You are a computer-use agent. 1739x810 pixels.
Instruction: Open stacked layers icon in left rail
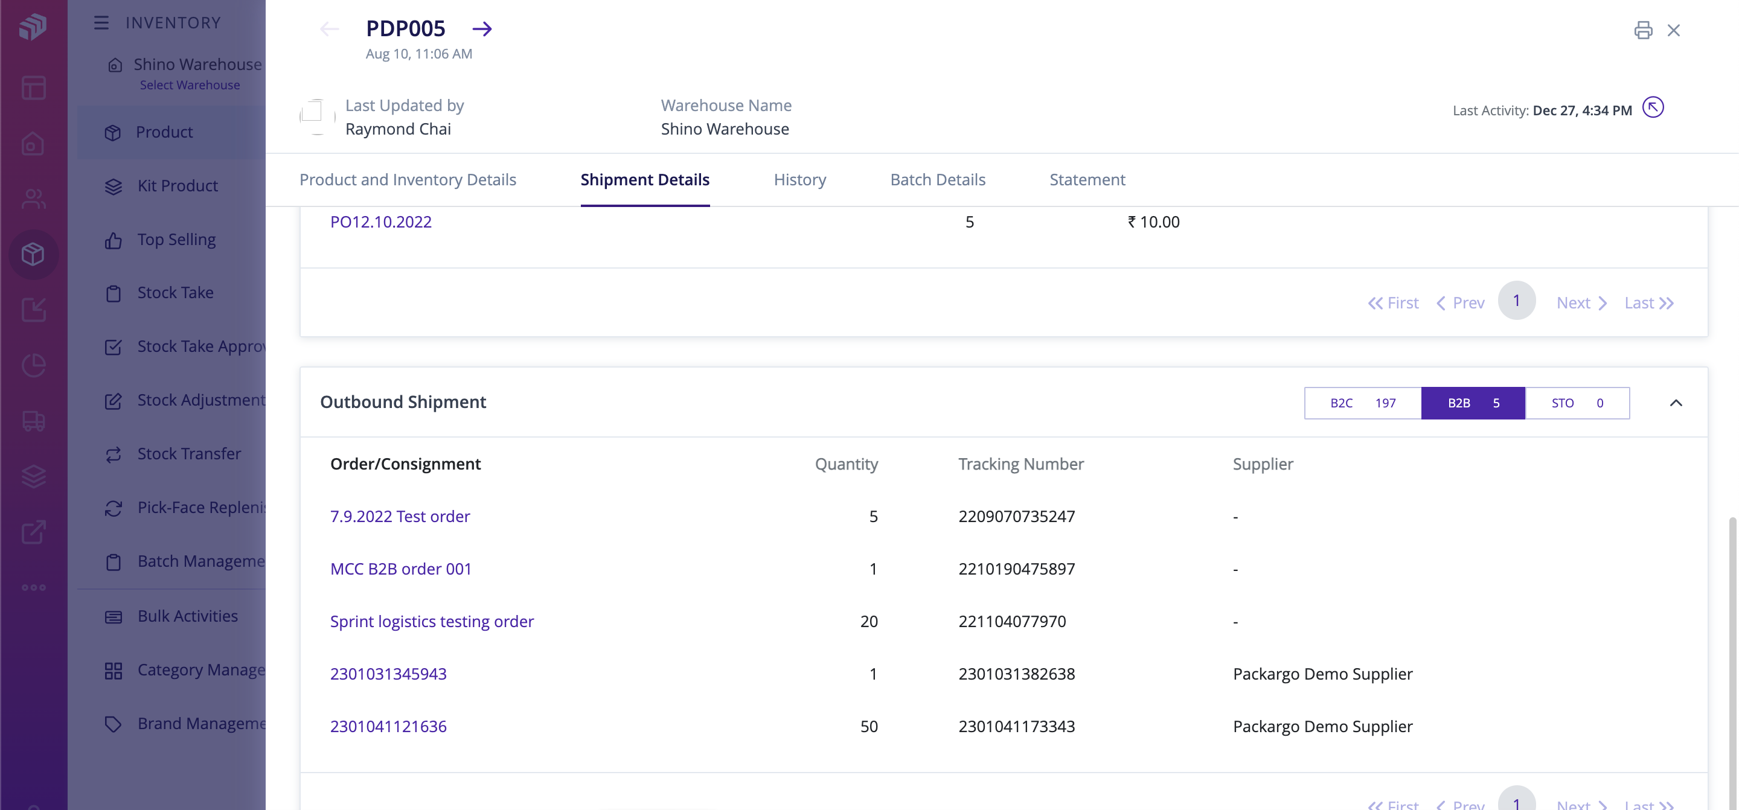click(x=33, y=477)
